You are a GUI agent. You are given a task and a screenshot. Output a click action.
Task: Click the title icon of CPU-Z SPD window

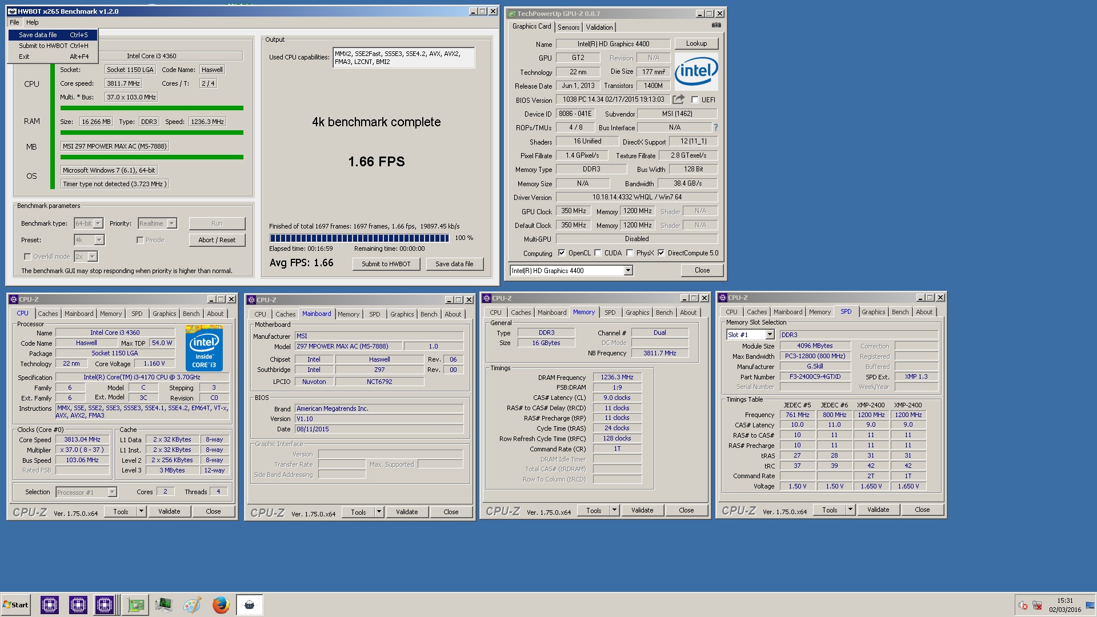(x=723, y=298)
